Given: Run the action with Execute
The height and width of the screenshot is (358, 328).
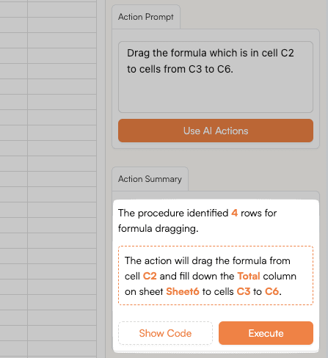Looking at the screenshot, I should pyautogui.click(x=266, y=333).
